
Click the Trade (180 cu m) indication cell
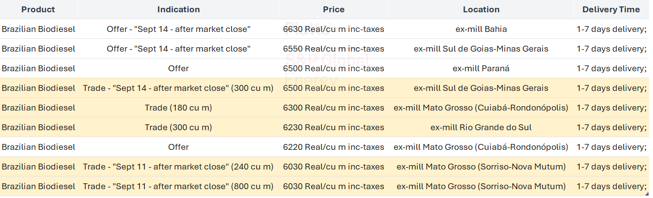tap(178, 108)
